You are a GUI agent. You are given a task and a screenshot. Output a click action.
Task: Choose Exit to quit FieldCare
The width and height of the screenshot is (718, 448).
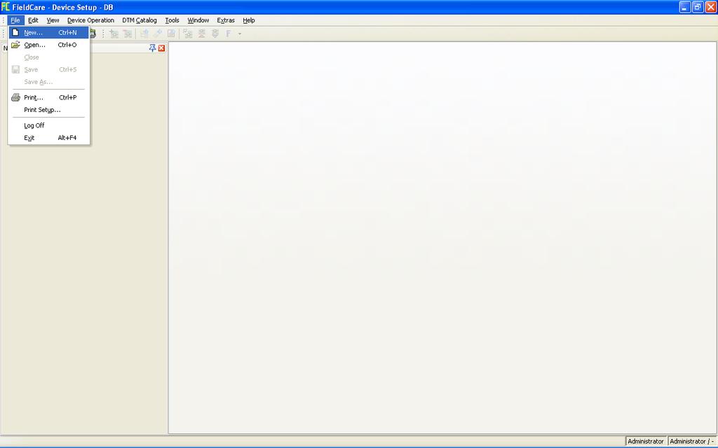coord(48,138)
